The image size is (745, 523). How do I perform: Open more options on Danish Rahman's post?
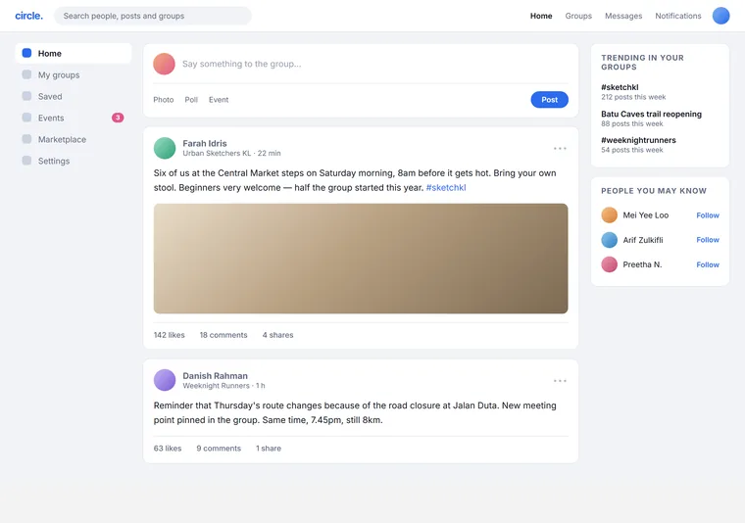click(560, 381)
